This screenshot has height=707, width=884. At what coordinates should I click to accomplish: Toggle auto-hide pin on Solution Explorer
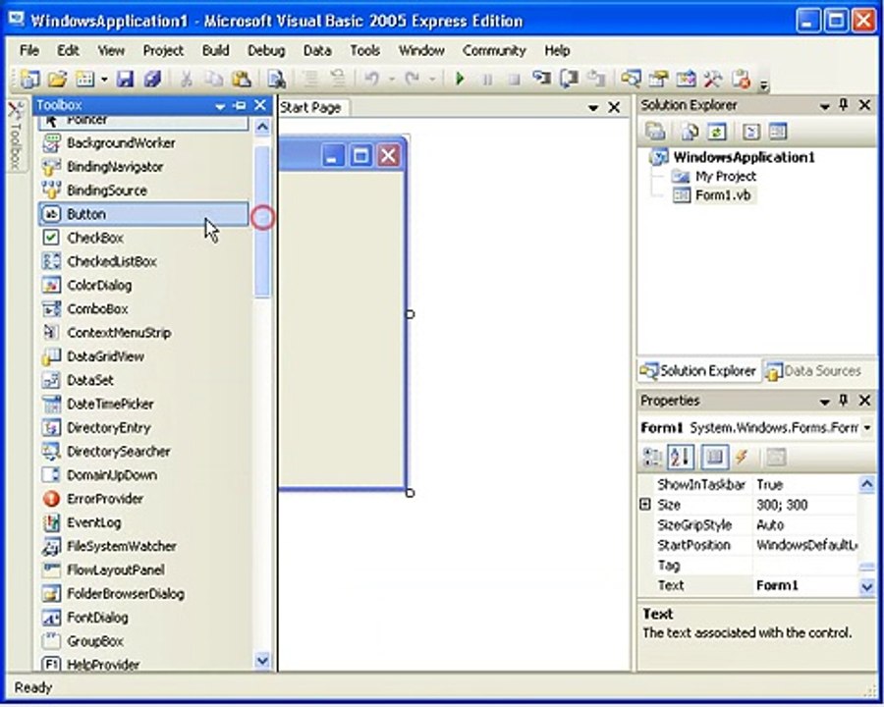pos(844,105)
